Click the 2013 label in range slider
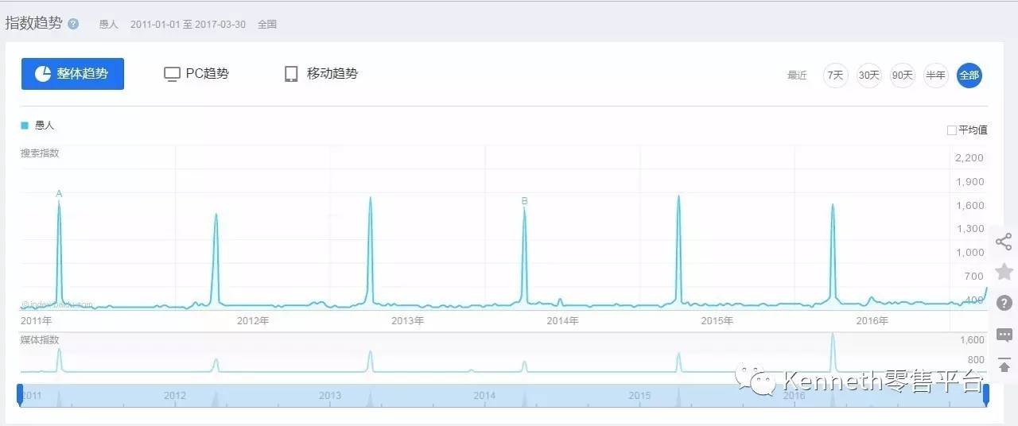The height and width of the screenshot is (426, 1018). tap(329, 396)
